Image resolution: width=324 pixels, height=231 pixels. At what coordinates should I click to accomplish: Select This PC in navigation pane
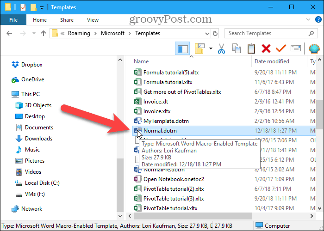(x=25, y=94)
